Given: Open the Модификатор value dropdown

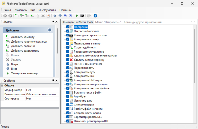Looking at the screenshot, I should pos(42,90).
